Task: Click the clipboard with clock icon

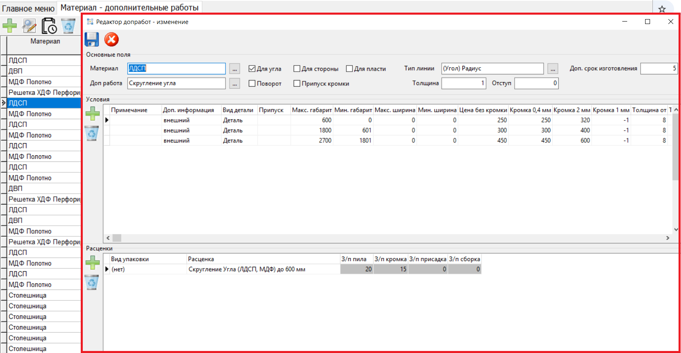Action: pos(49,26)
